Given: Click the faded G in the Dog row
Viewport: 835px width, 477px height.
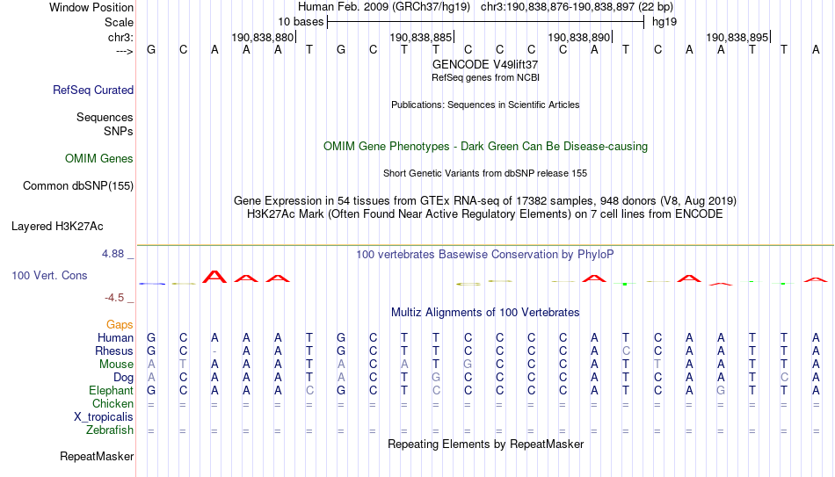Looking at the screenshot, I should pyautogui.click(x=436, y=378).
